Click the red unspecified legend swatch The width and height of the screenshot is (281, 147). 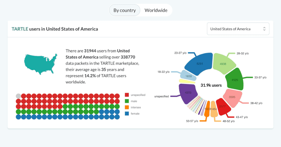coord(127,95)
